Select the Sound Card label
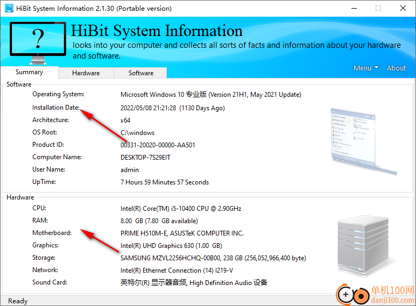Image resolution: width=416 pixels, height=306 pixels. pos(50,282)
